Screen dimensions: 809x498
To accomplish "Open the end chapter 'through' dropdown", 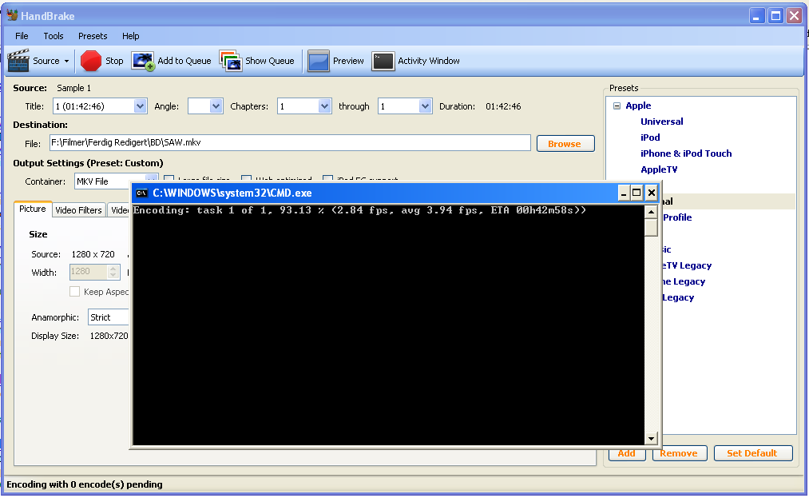I will click(x=425, y=106).
